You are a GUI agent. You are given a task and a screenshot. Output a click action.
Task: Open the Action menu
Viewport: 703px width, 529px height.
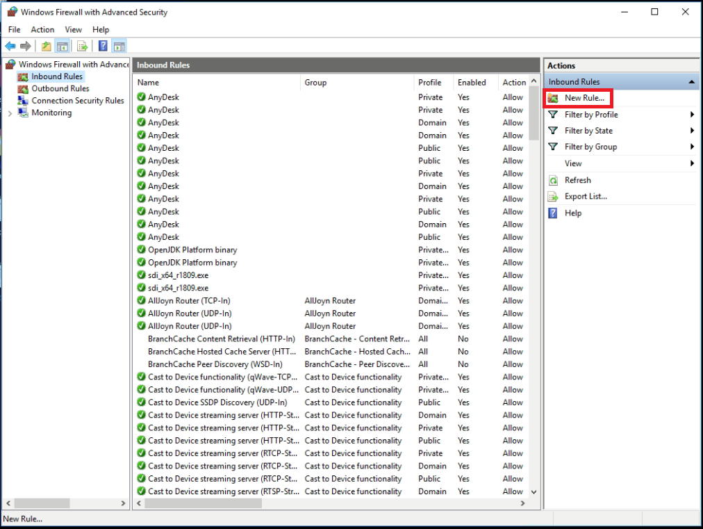[x=42, y=30]
